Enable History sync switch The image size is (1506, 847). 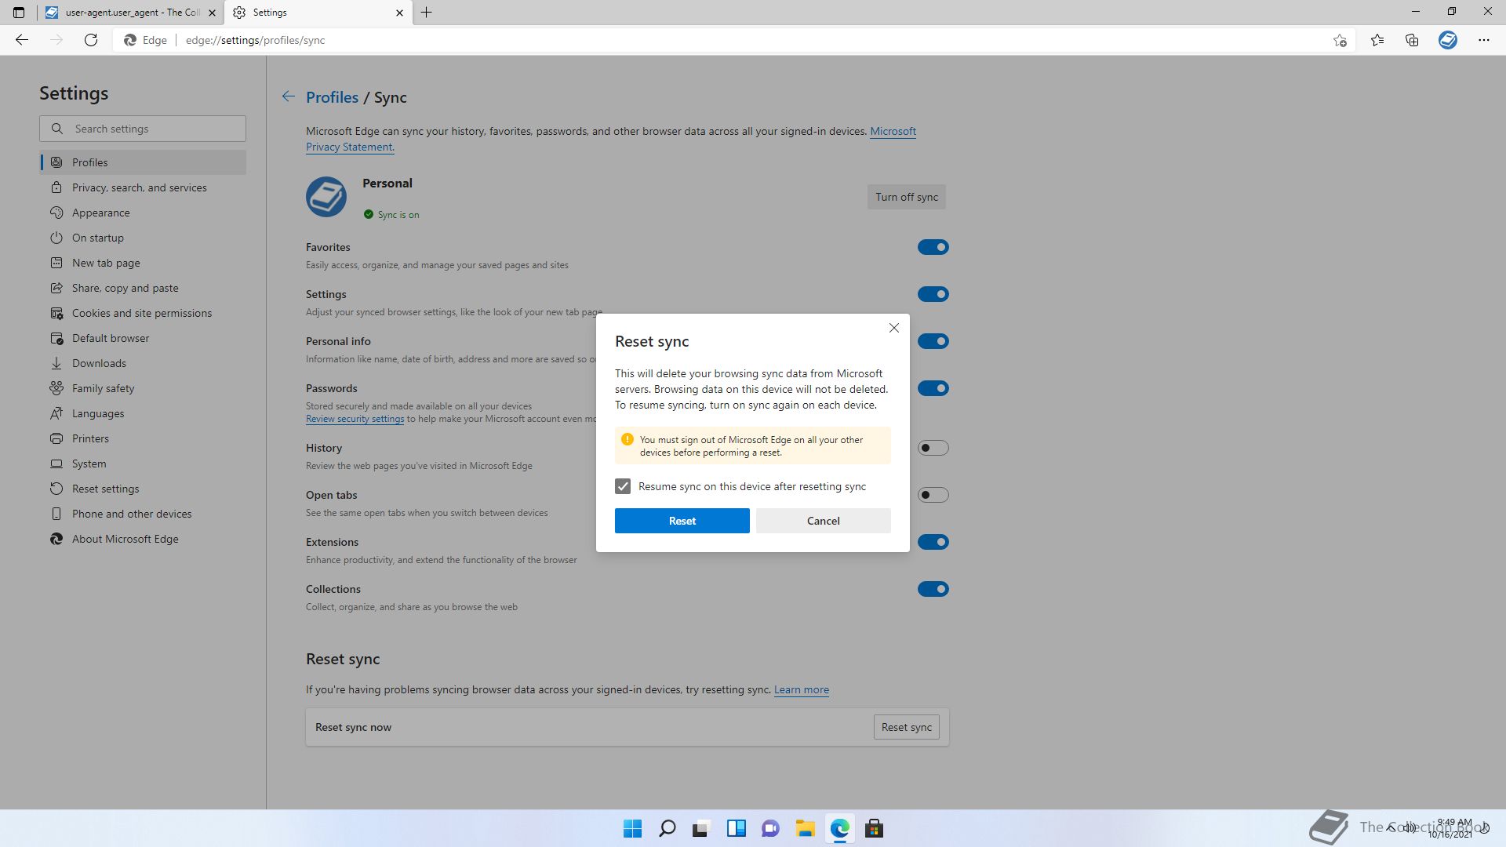[933, 448]
